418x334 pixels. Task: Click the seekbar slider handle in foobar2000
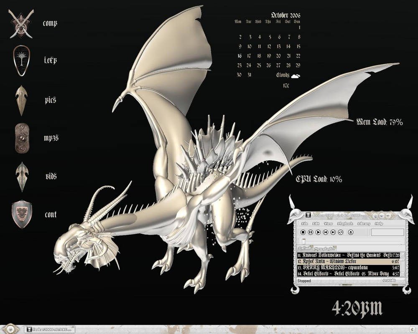coord(303,241)
